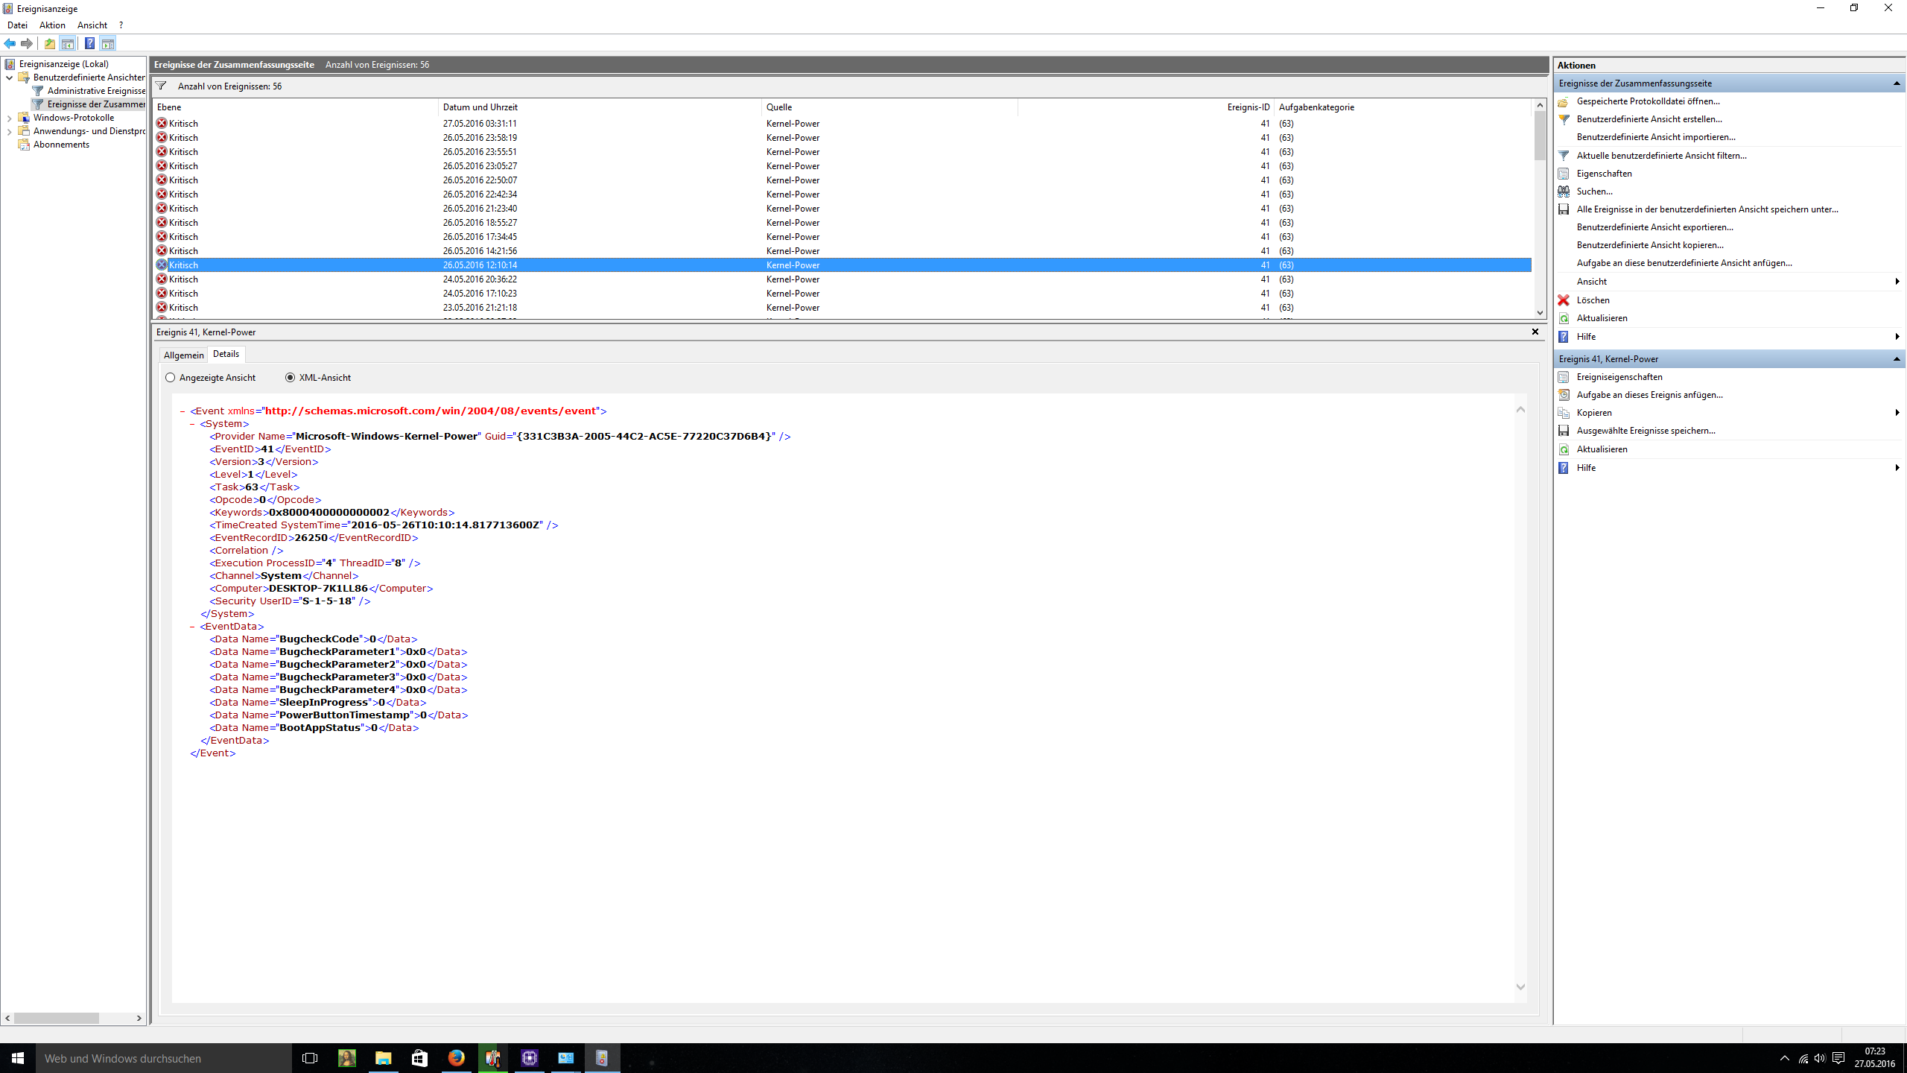Click Benutzerdefinierte Ansicht exportieren action
Viewport: 1907px width, 1073px height.
click(x=1654, y=227)
